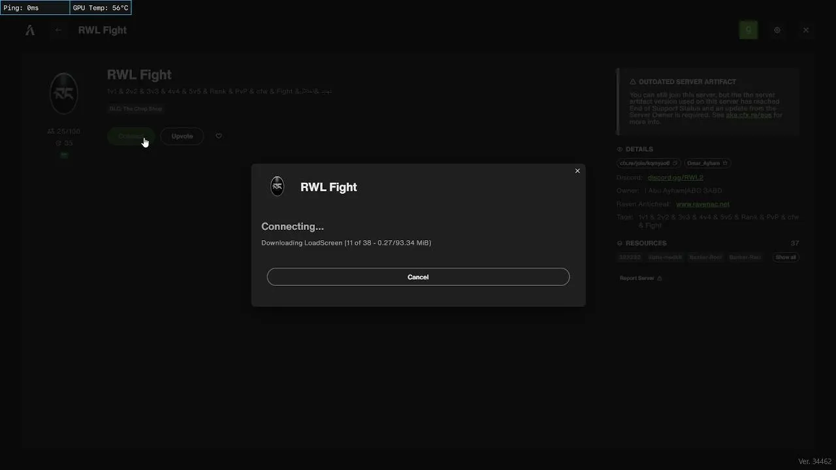Favorite the server with heart icon
This screenshot has width=836, height=470.
pos(219,136)
